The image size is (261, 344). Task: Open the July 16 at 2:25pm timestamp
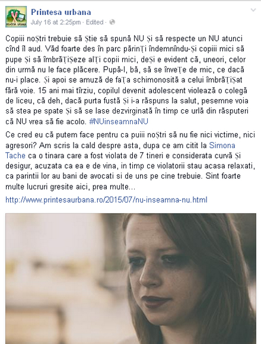coord(56,22)
